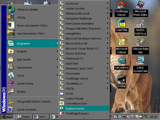Image resolution: width=160 pixels, height=120 pixels.
Task: Expand the Photoshop 5.0 submenu arrow
Action: pos(108,58)
